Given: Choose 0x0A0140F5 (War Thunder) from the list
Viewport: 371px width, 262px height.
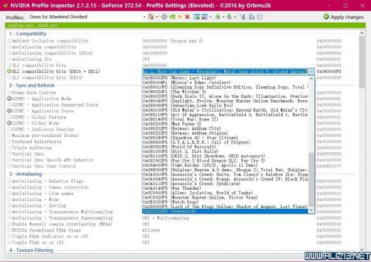Looking at the screenshot, I should [x=226, y=188].
